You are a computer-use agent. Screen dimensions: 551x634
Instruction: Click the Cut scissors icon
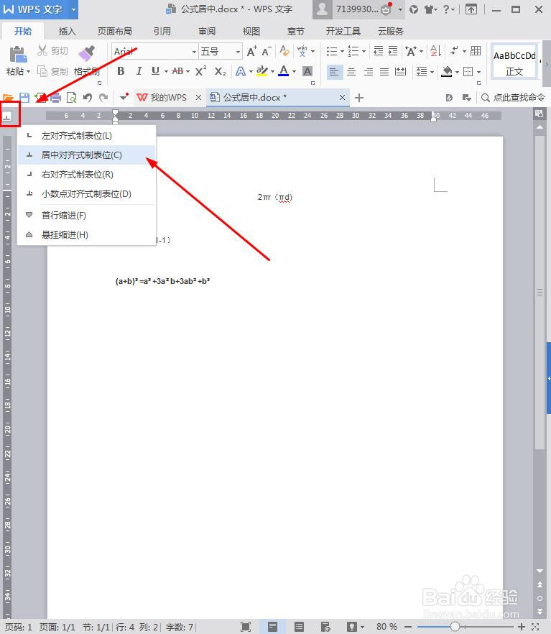coord(42,50)
